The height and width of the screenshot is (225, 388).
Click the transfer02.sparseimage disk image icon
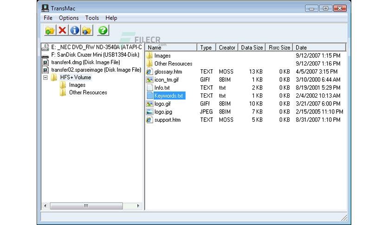[45, 70]
